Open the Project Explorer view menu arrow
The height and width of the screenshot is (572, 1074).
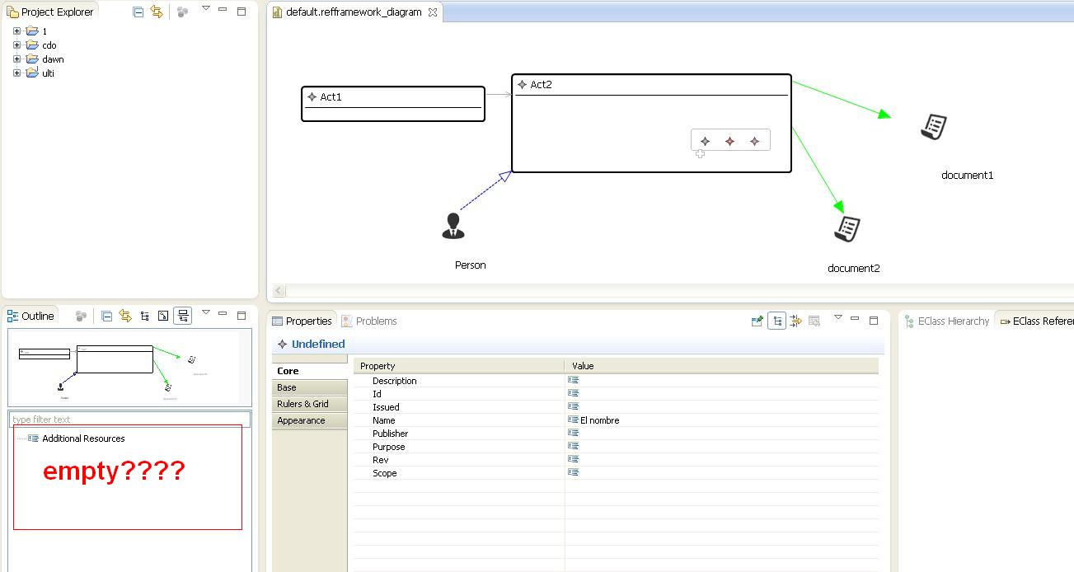click(x=206, y=9)
